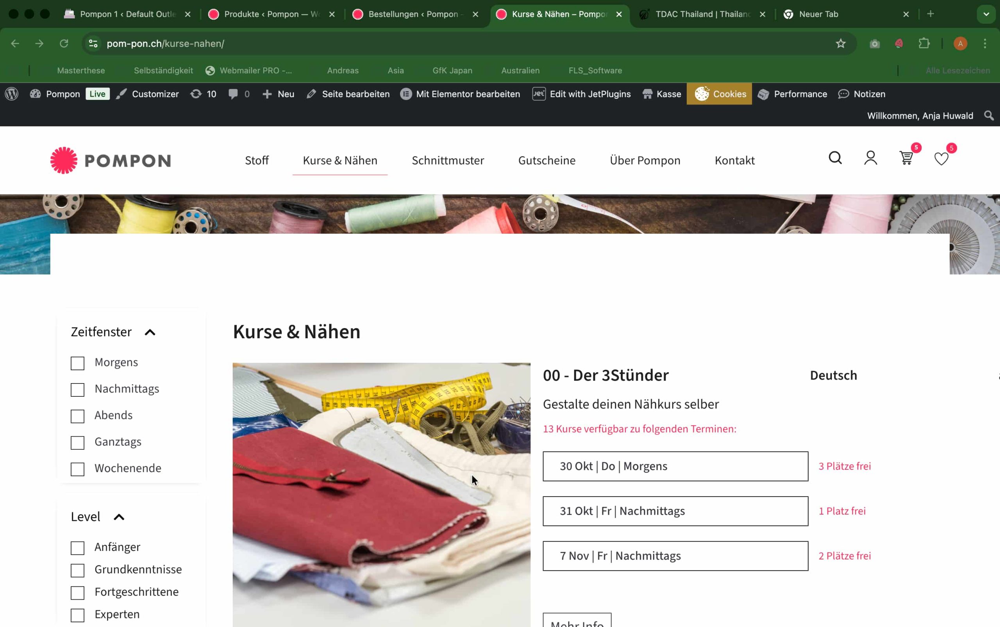
Task: Click the WordPress logo in admin bar
Action: [x=12, y=94]
